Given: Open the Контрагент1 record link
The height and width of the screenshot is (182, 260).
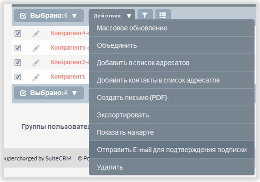Looking at the screenshot, I should [x=68, y=77].
